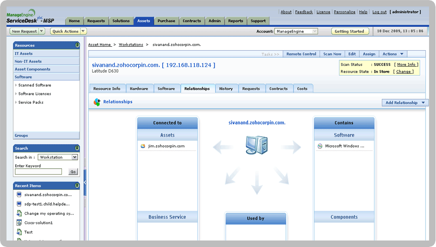Viewport: 436px width, 247px height.
Task: Open the Reports main tab
Action: pos(236,21)
